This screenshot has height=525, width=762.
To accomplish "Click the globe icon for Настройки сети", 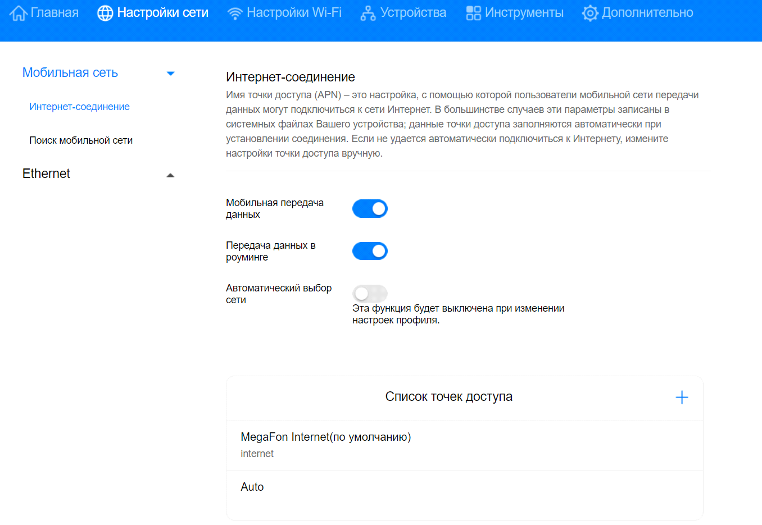I will [105, 13].
